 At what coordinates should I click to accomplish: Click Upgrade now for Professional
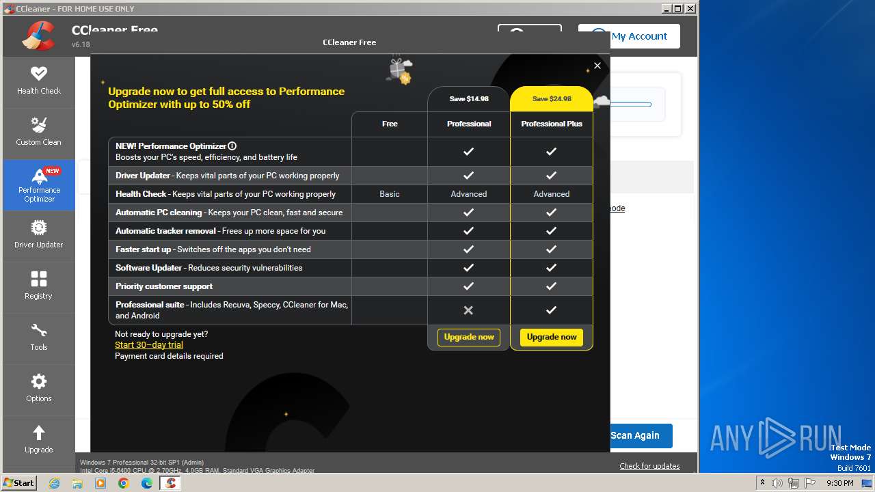click(x=469, y=337)
